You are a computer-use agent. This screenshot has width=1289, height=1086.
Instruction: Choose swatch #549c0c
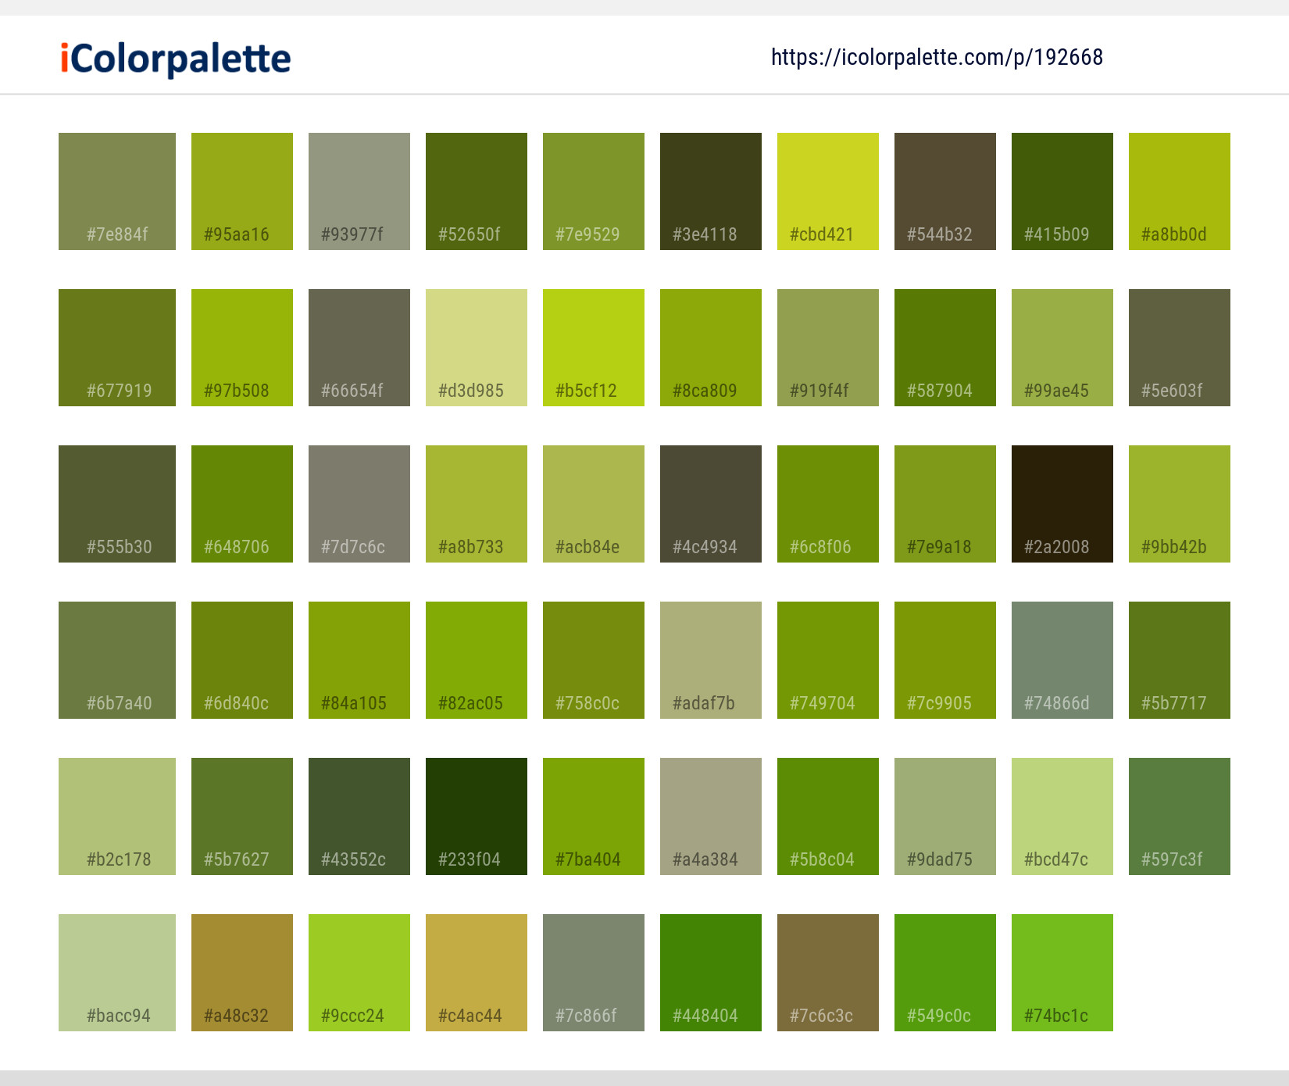click(945, 973)
